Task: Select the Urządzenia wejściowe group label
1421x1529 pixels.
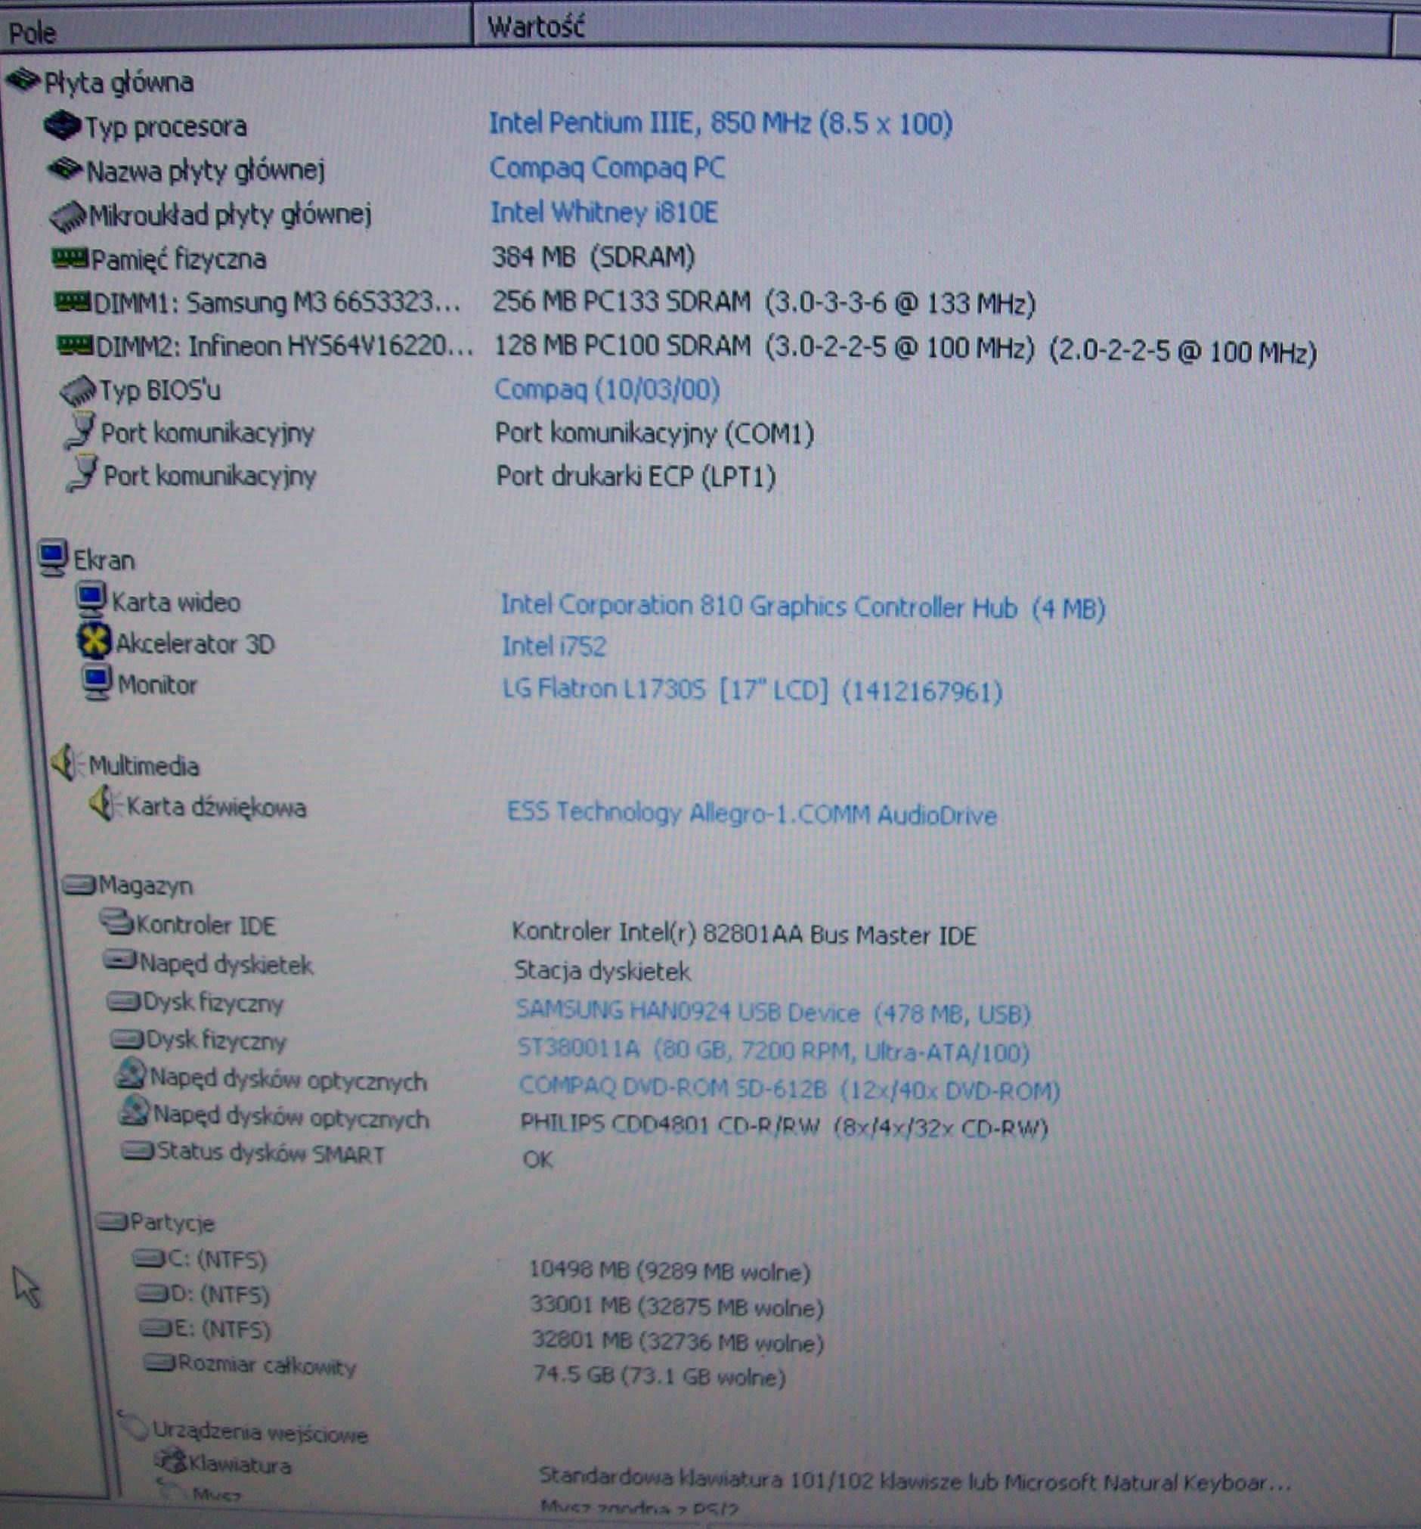Action: click(260, 1432)
